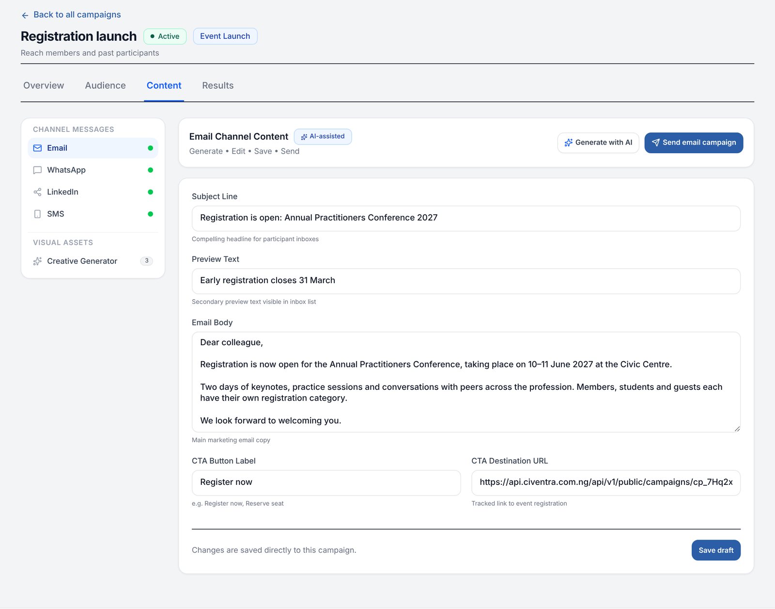Send email campaign
The height and width of the screenshot is (609, 775).
tap(694, 143)
